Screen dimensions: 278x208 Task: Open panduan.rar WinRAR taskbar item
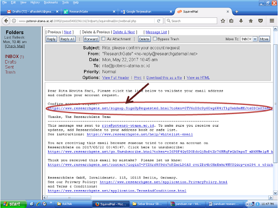pyautogui.click(x=186, y=204)
